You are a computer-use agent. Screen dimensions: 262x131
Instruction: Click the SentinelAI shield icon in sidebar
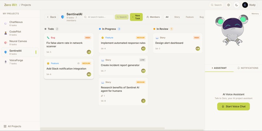click(6, 52)
